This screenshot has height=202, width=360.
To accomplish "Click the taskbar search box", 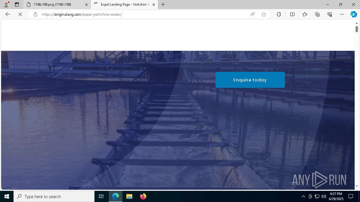I will [x=54, y=196].
